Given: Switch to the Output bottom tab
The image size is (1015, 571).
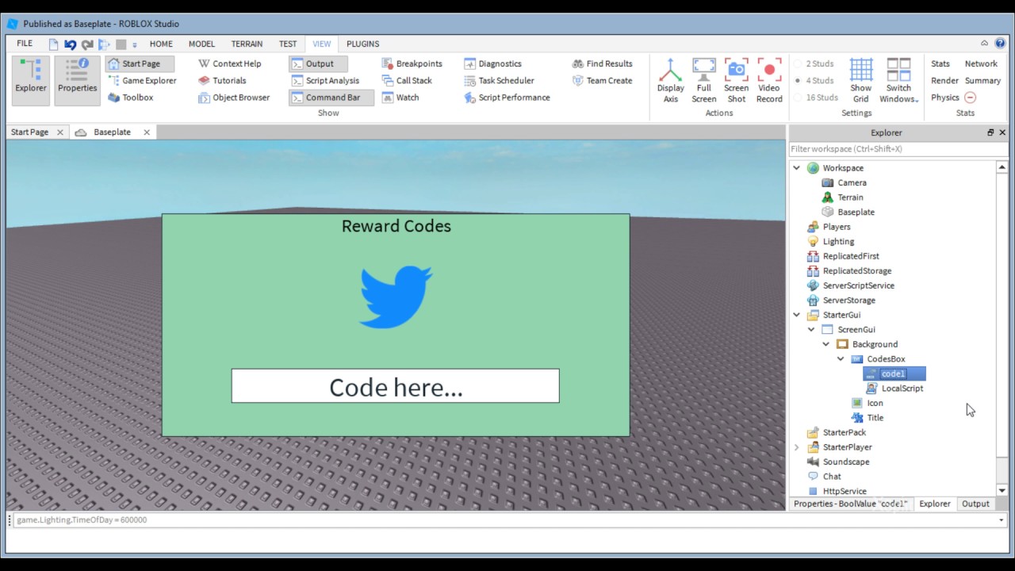Looking at the screenshot, I should point(975,504).
